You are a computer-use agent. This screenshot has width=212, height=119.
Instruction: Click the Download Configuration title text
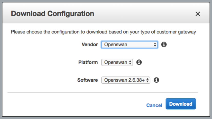[x=52, y=14]
